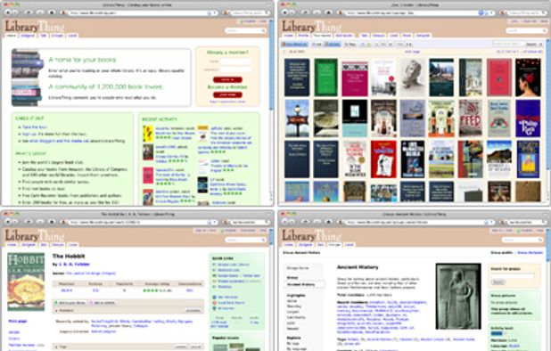The image size is (551, 351).
Task: Reload the page in the home window
Action: [29, 12]
